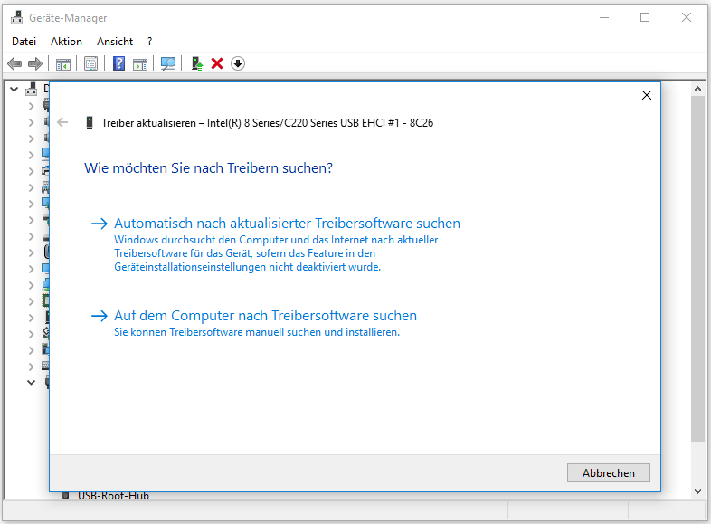
Task: Click the vertical scrollbar thumb
Action: (x=697, y=268)
